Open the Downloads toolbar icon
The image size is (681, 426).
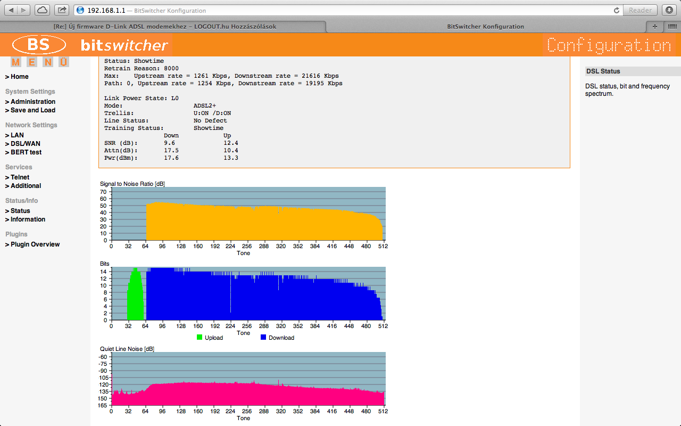click(x=669, y=10)
